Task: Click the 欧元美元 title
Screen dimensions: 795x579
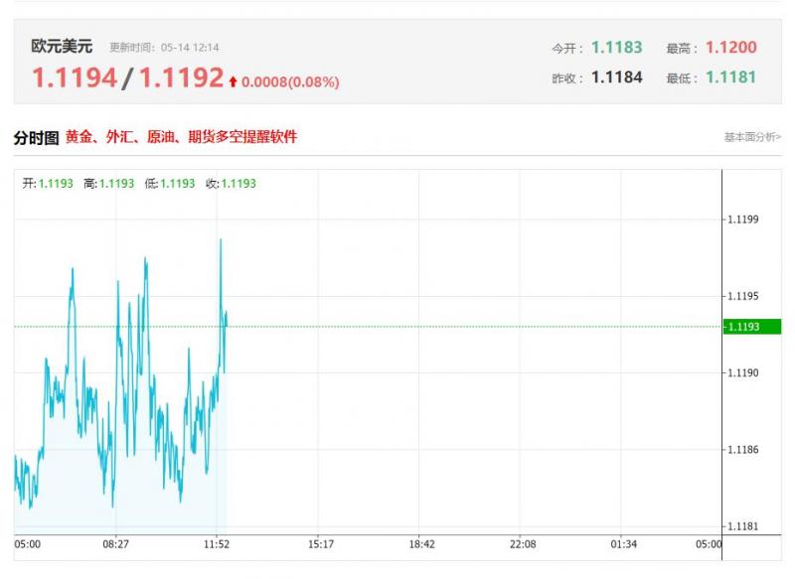Action: tap(62, 46)
